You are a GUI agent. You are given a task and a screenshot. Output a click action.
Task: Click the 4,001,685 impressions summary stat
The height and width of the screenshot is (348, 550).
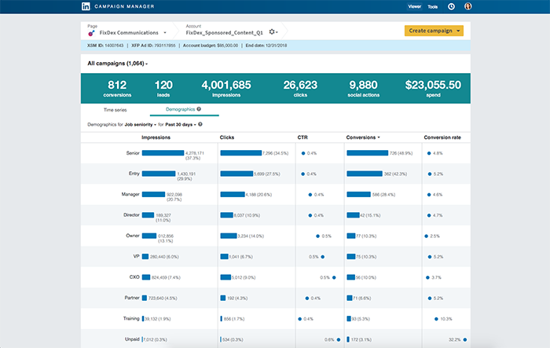tap(226, 89)
